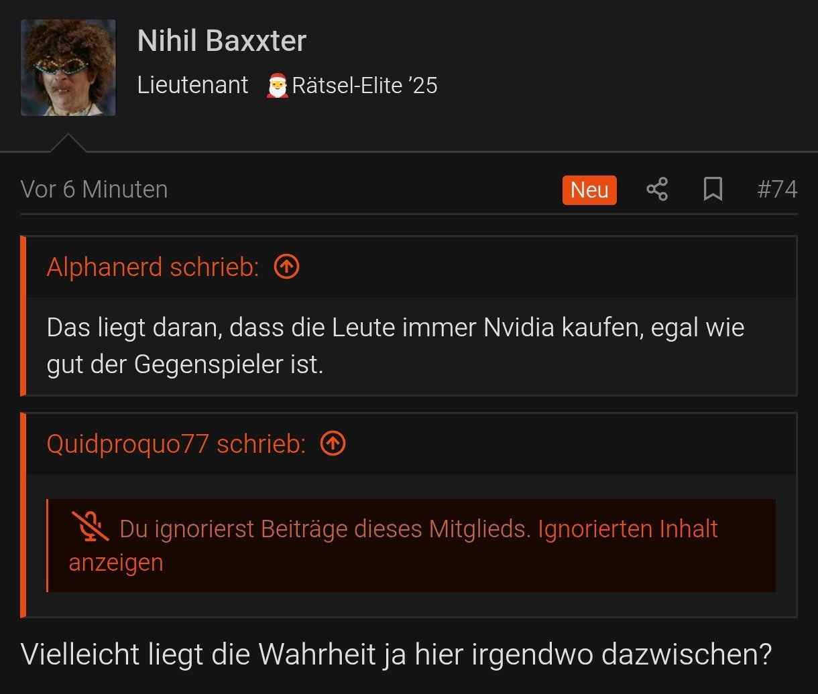The height and width of the screenshot is (694, 818).
Task: Click the orange bar of Quidproquo77 quote
Action: pos(23,514)
